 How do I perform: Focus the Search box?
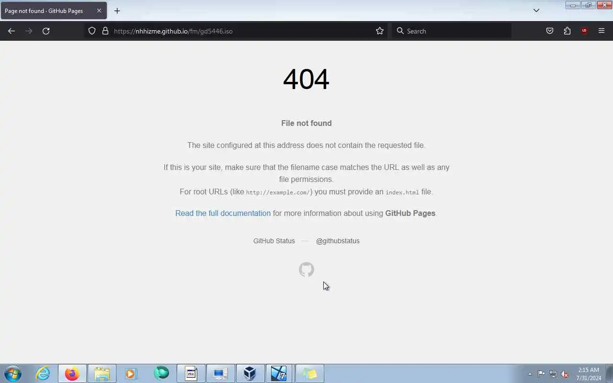tap(452, 31)
